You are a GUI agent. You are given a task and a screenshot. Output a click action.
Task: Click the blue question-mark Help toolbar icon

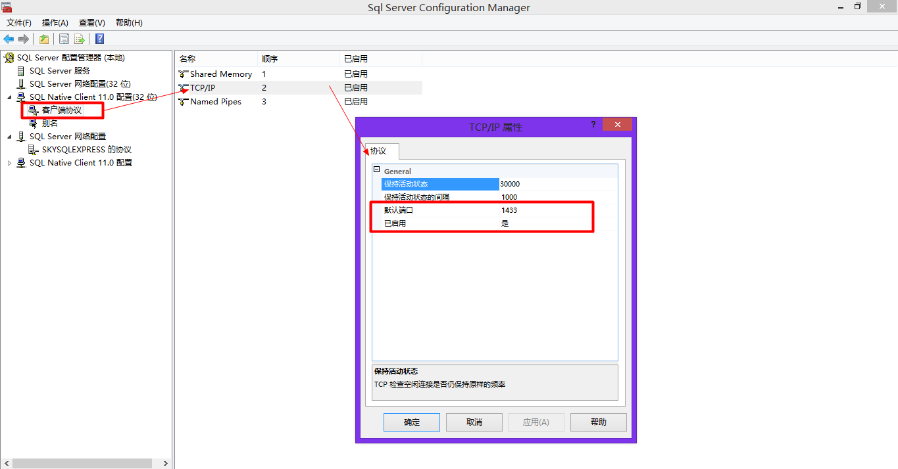click(99, 39)
